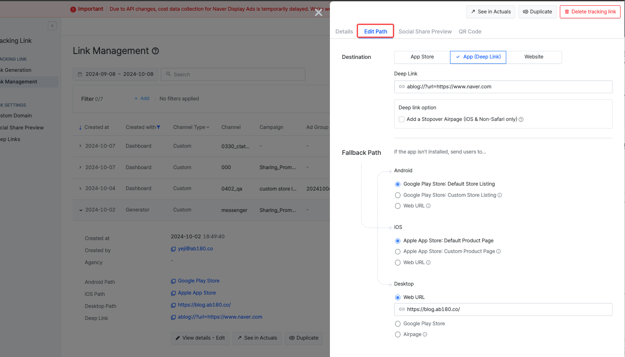Enable Add a Stopover Airpage checkbox
Image resolution: width=625 pixels, height=357 pixels.
pyautogui.click(x=402, y=119)
